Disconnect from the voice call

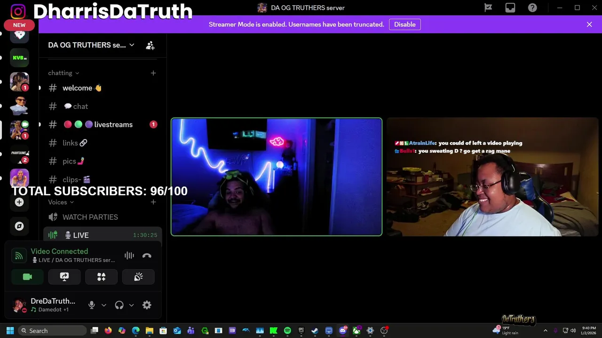147,255
